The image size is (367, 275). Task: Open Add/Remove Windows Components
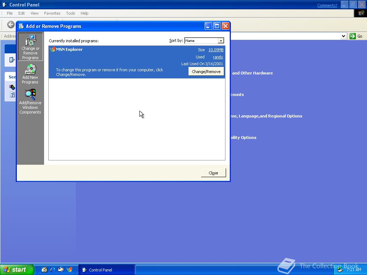30,101
